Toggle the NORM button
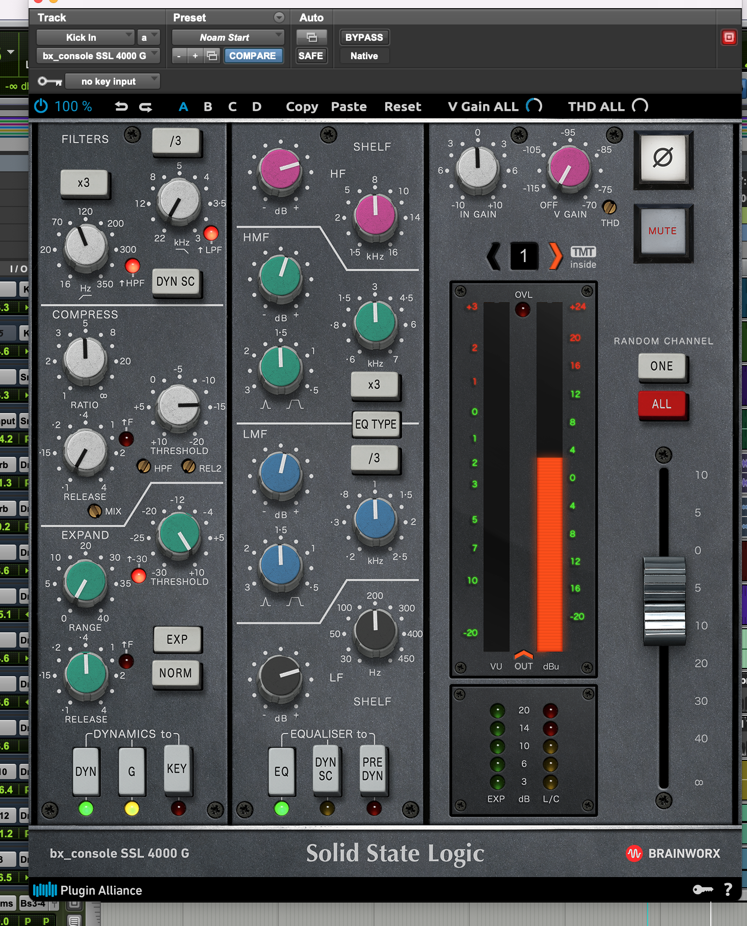This screenshot has height=926, width=747. coord(176,673)
